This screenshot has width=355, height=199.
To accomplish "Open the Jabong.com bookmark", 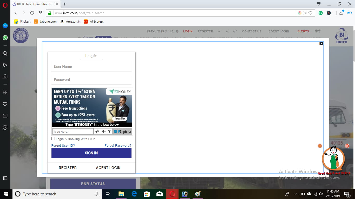I will point(45,22).
